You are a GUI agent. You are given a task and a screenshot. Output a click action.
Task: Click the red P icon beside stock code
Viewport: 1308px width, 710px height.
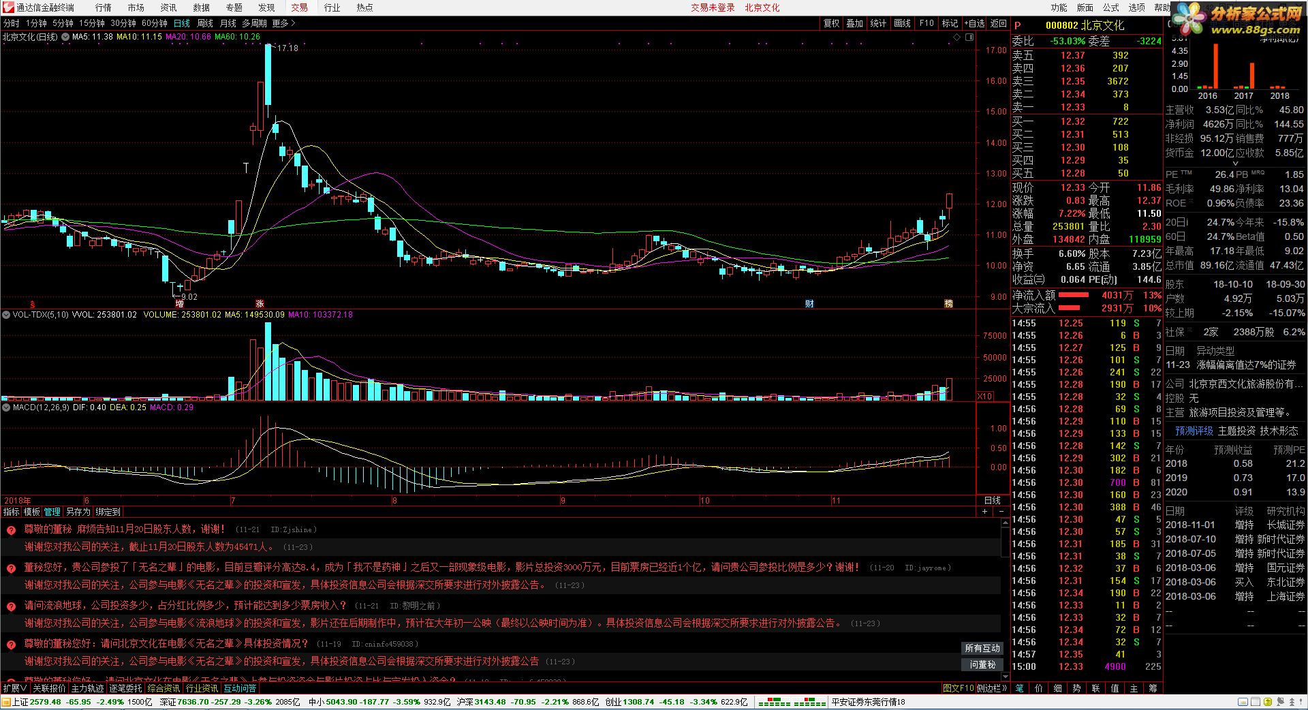click(x=1018, y=25)
